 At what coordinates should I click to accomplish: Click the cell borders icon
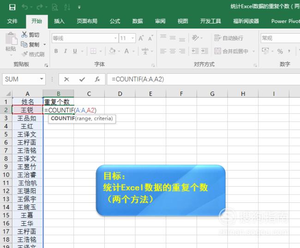click(x=93, y=51)
